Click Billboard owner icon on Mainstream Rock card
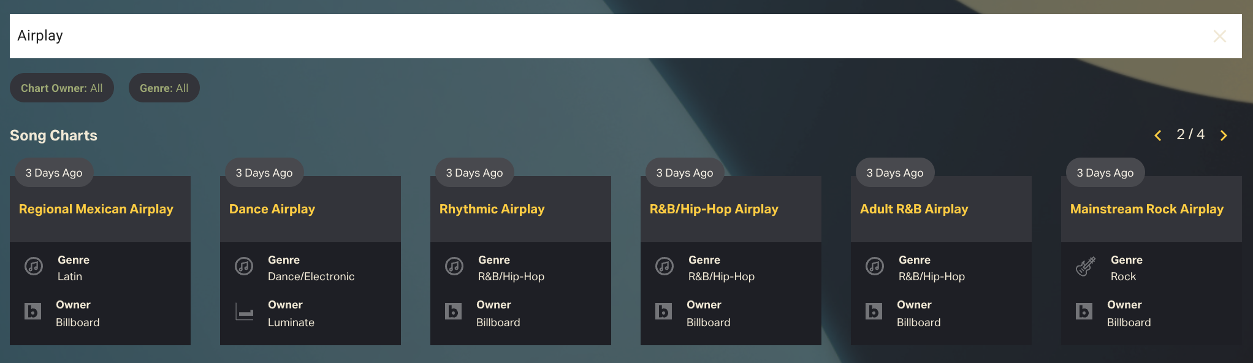The height and width of the screenshot is (363, 1253). [x=1084, y=311]
